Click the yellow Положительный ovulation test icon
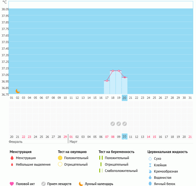The image size is (196, 186). [60, 158]
